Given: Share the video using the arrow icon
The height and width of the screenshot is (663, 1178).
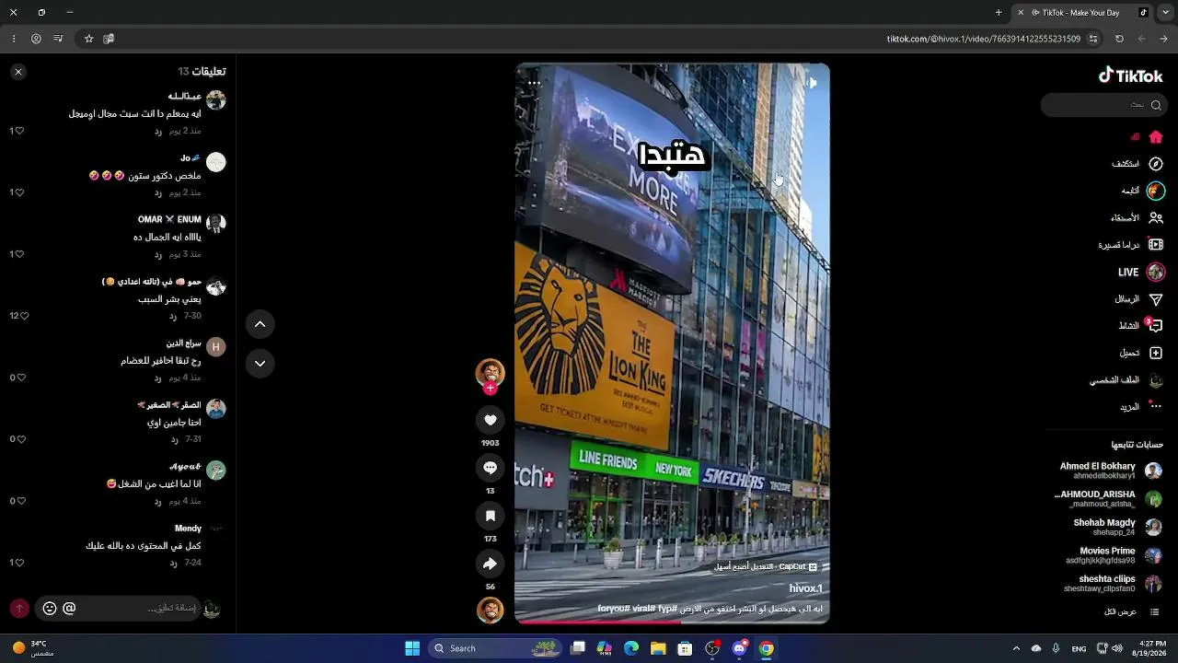Looking at the screenshot, I should coord(490,564).
